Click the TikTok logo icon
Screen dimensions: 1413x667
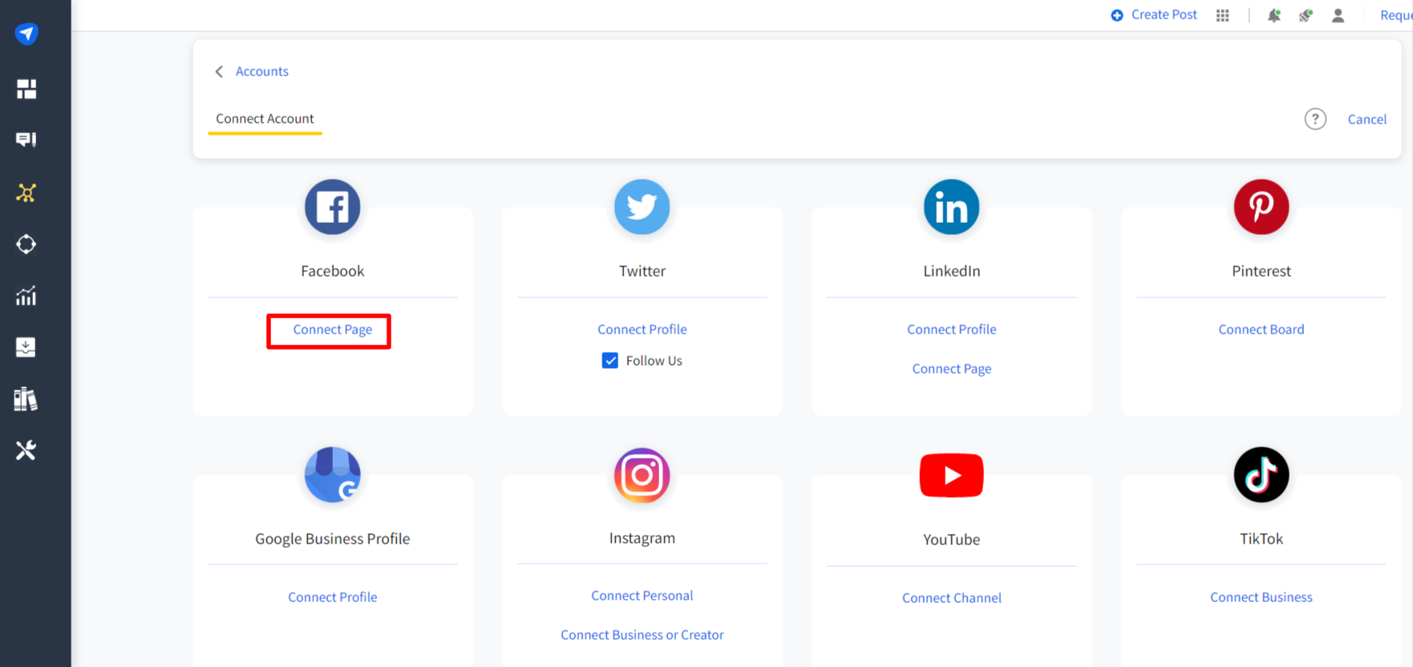pyautogui.click(x=1261, y=475)
